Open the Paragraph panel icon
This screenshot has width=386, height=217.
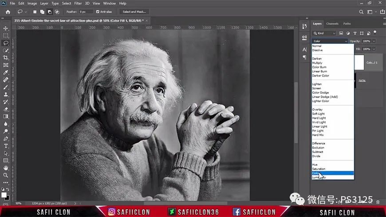(304, 57)
